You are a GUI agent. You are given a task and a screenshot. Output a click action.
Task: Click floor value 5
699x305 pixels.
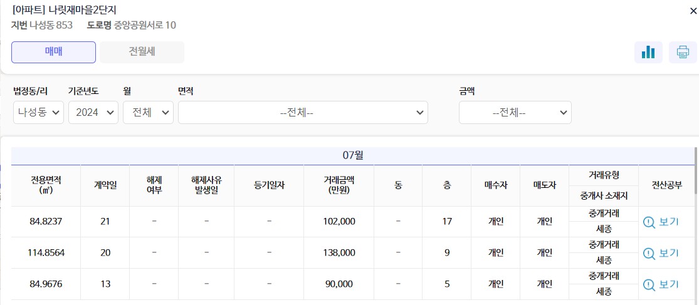click(447, 284)
